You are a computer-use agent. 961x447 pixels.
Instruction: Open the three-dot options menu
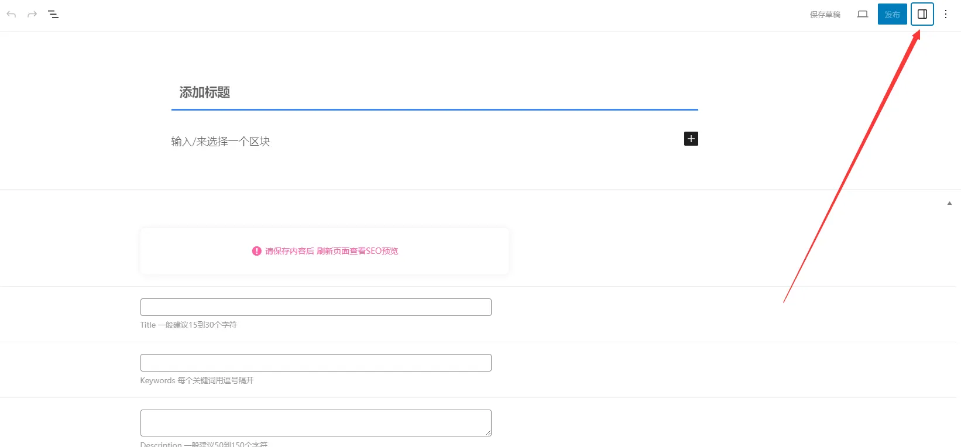point(946,14)
